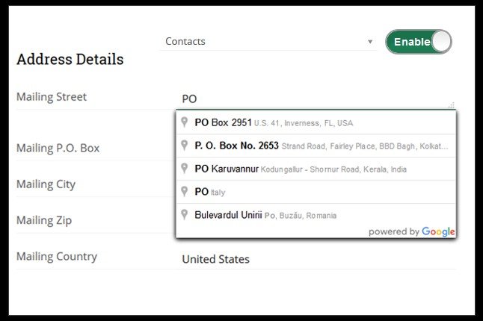
Task: Click map pin icon beside Bulevardul Unirii
Action: pyautogui.click(x=184, y=214)
